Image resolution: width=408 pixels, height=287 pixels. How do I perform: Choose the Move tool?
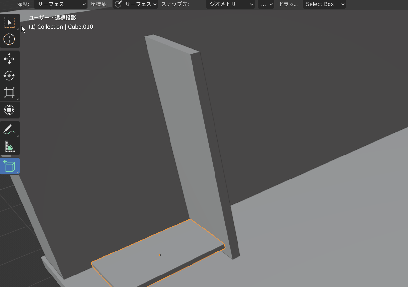click(9, 59)
